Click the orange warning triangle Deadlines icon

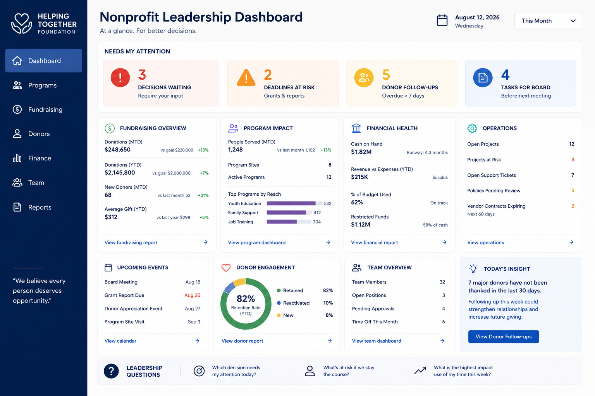(x=246, y=78)
